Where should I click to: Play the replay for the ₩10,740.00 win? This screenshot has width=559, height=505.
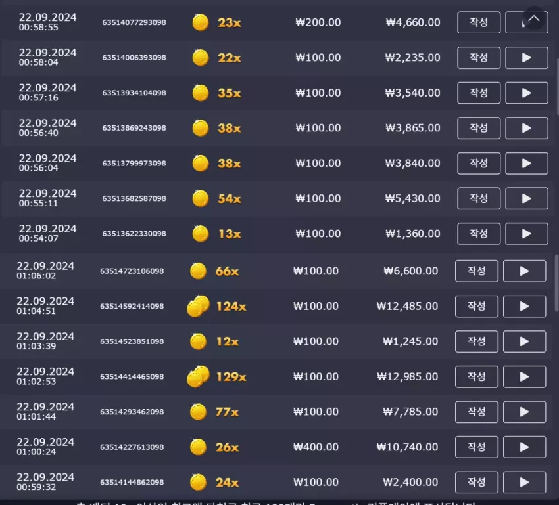(524, 447)
